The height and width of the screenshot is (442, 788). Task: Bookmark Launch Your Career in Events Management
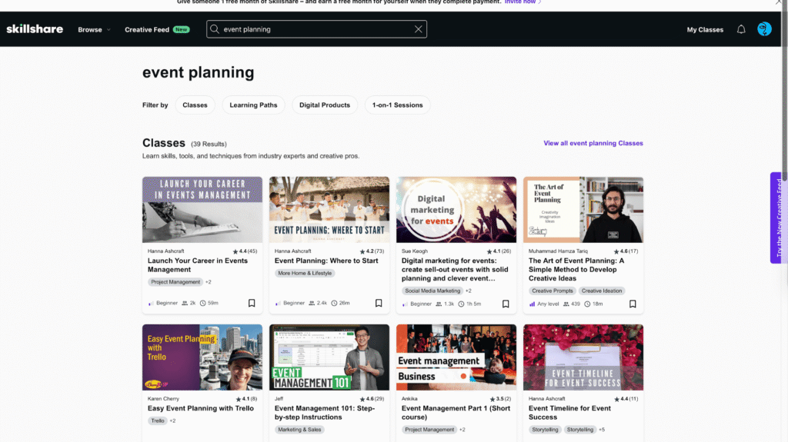(x=252, y=303)
